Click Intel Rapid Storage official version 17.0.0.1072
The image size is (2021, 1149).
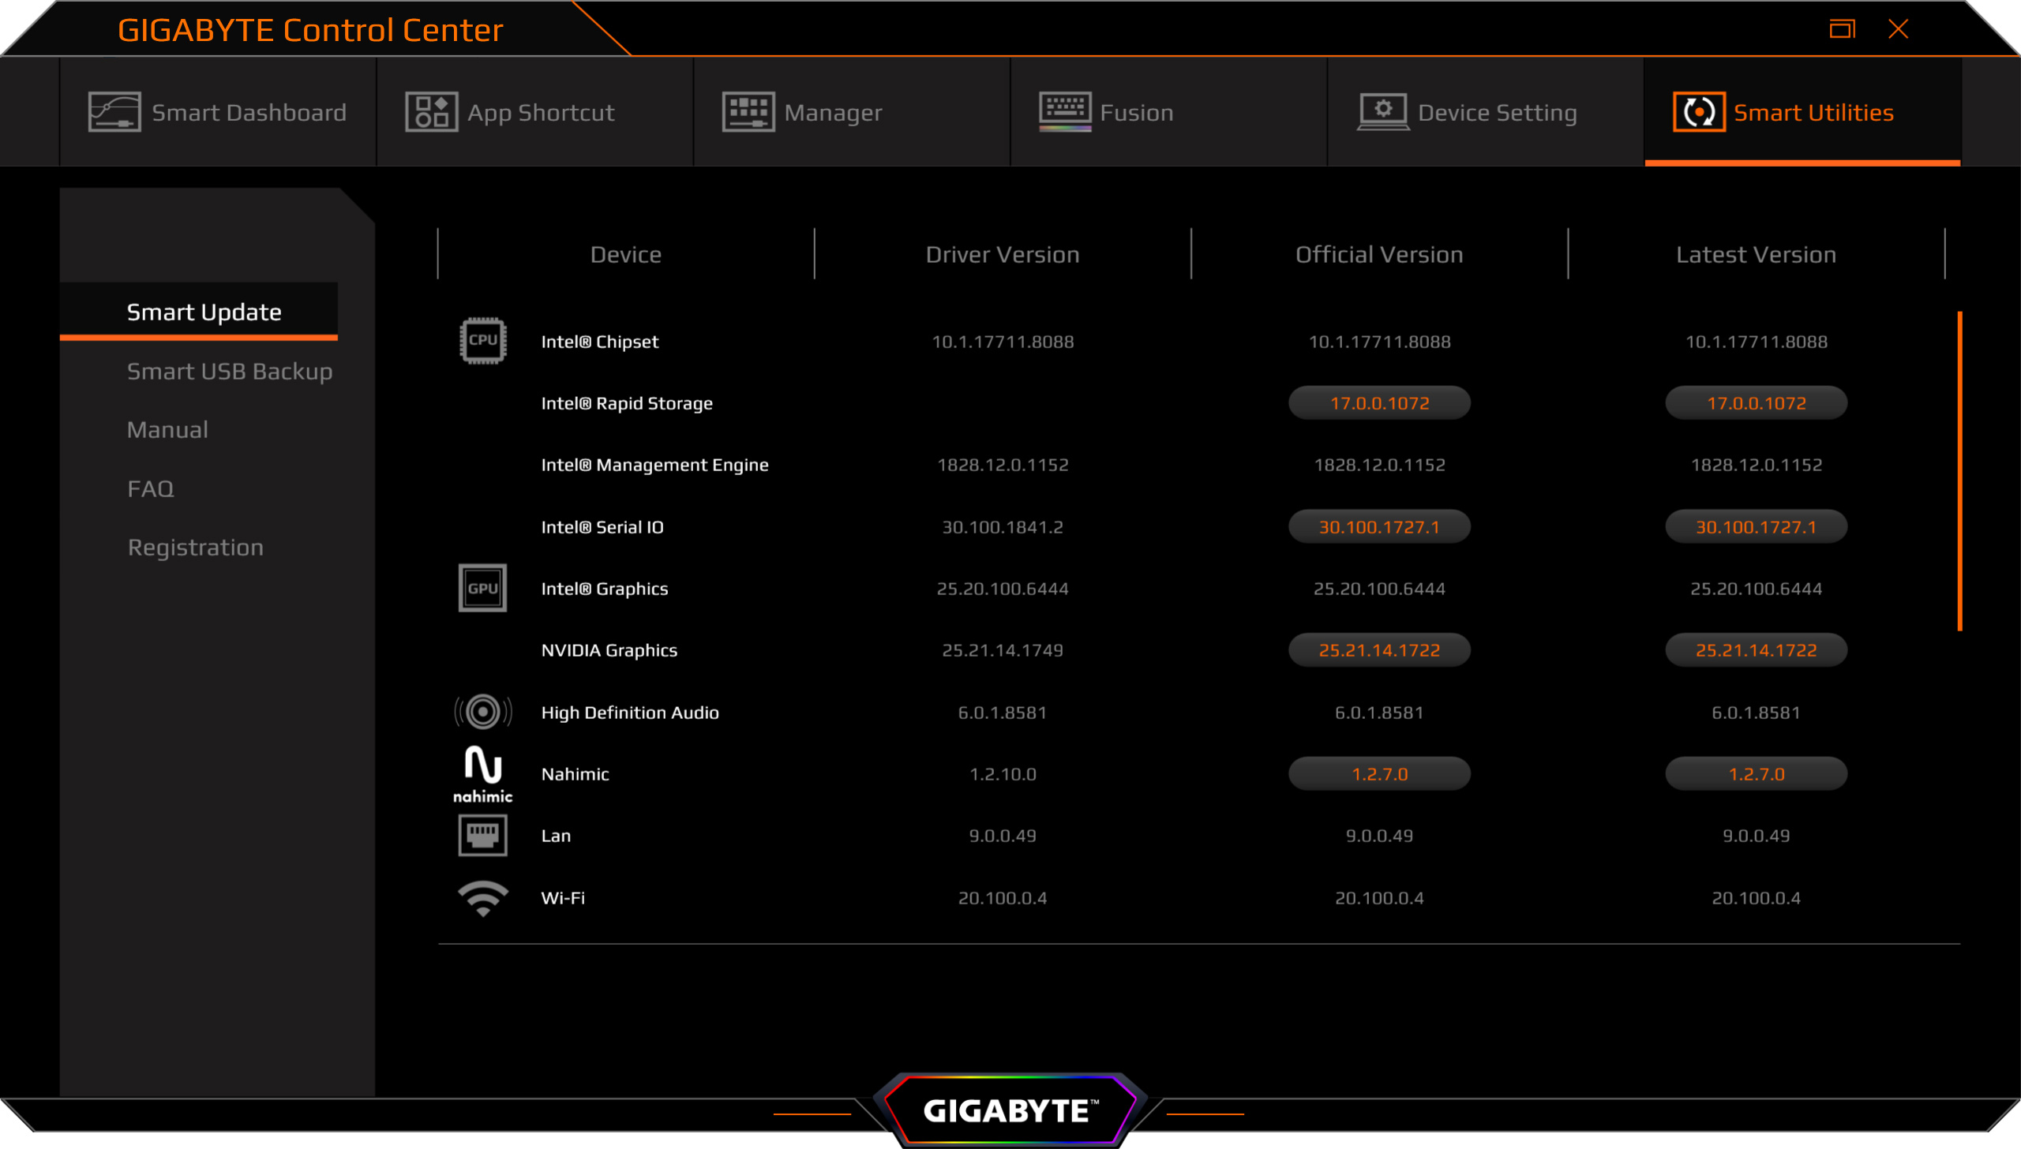coord(1378,403)
